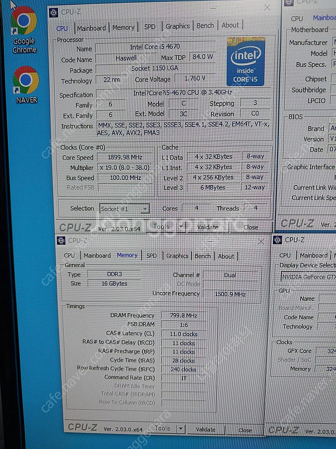Click the CPU-Z title icon of the Memory window
Screen dimensions: 336x449
tap(61, 241)
